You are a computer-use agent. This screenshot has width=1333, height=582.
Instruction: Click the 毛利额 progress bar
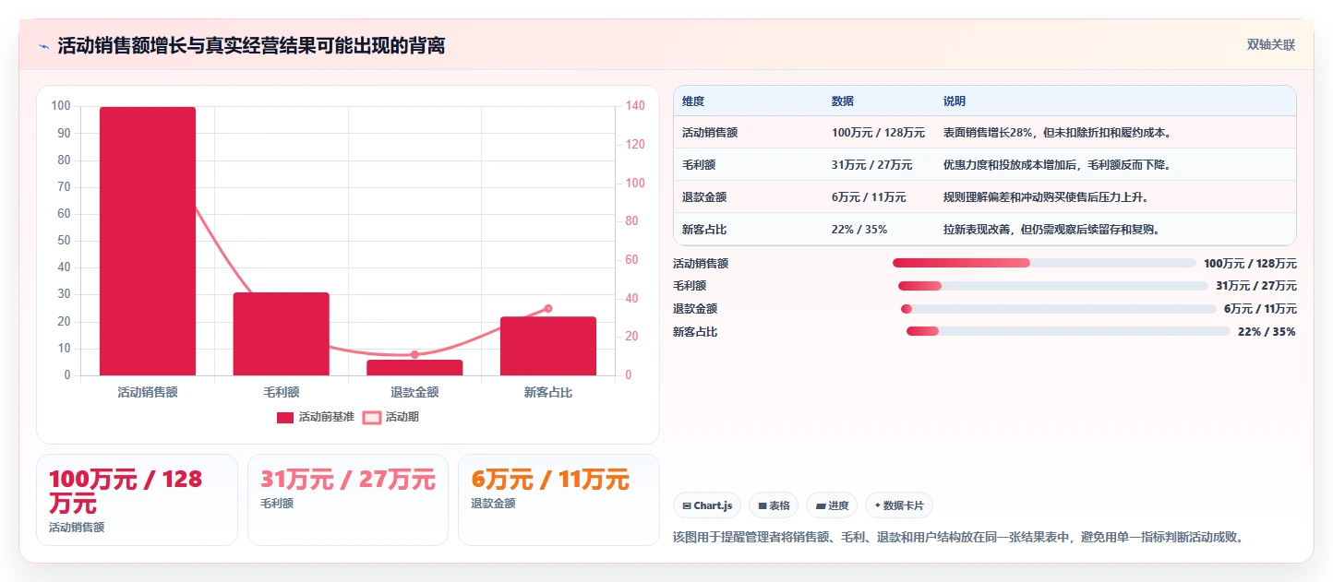coord(1053,286)
